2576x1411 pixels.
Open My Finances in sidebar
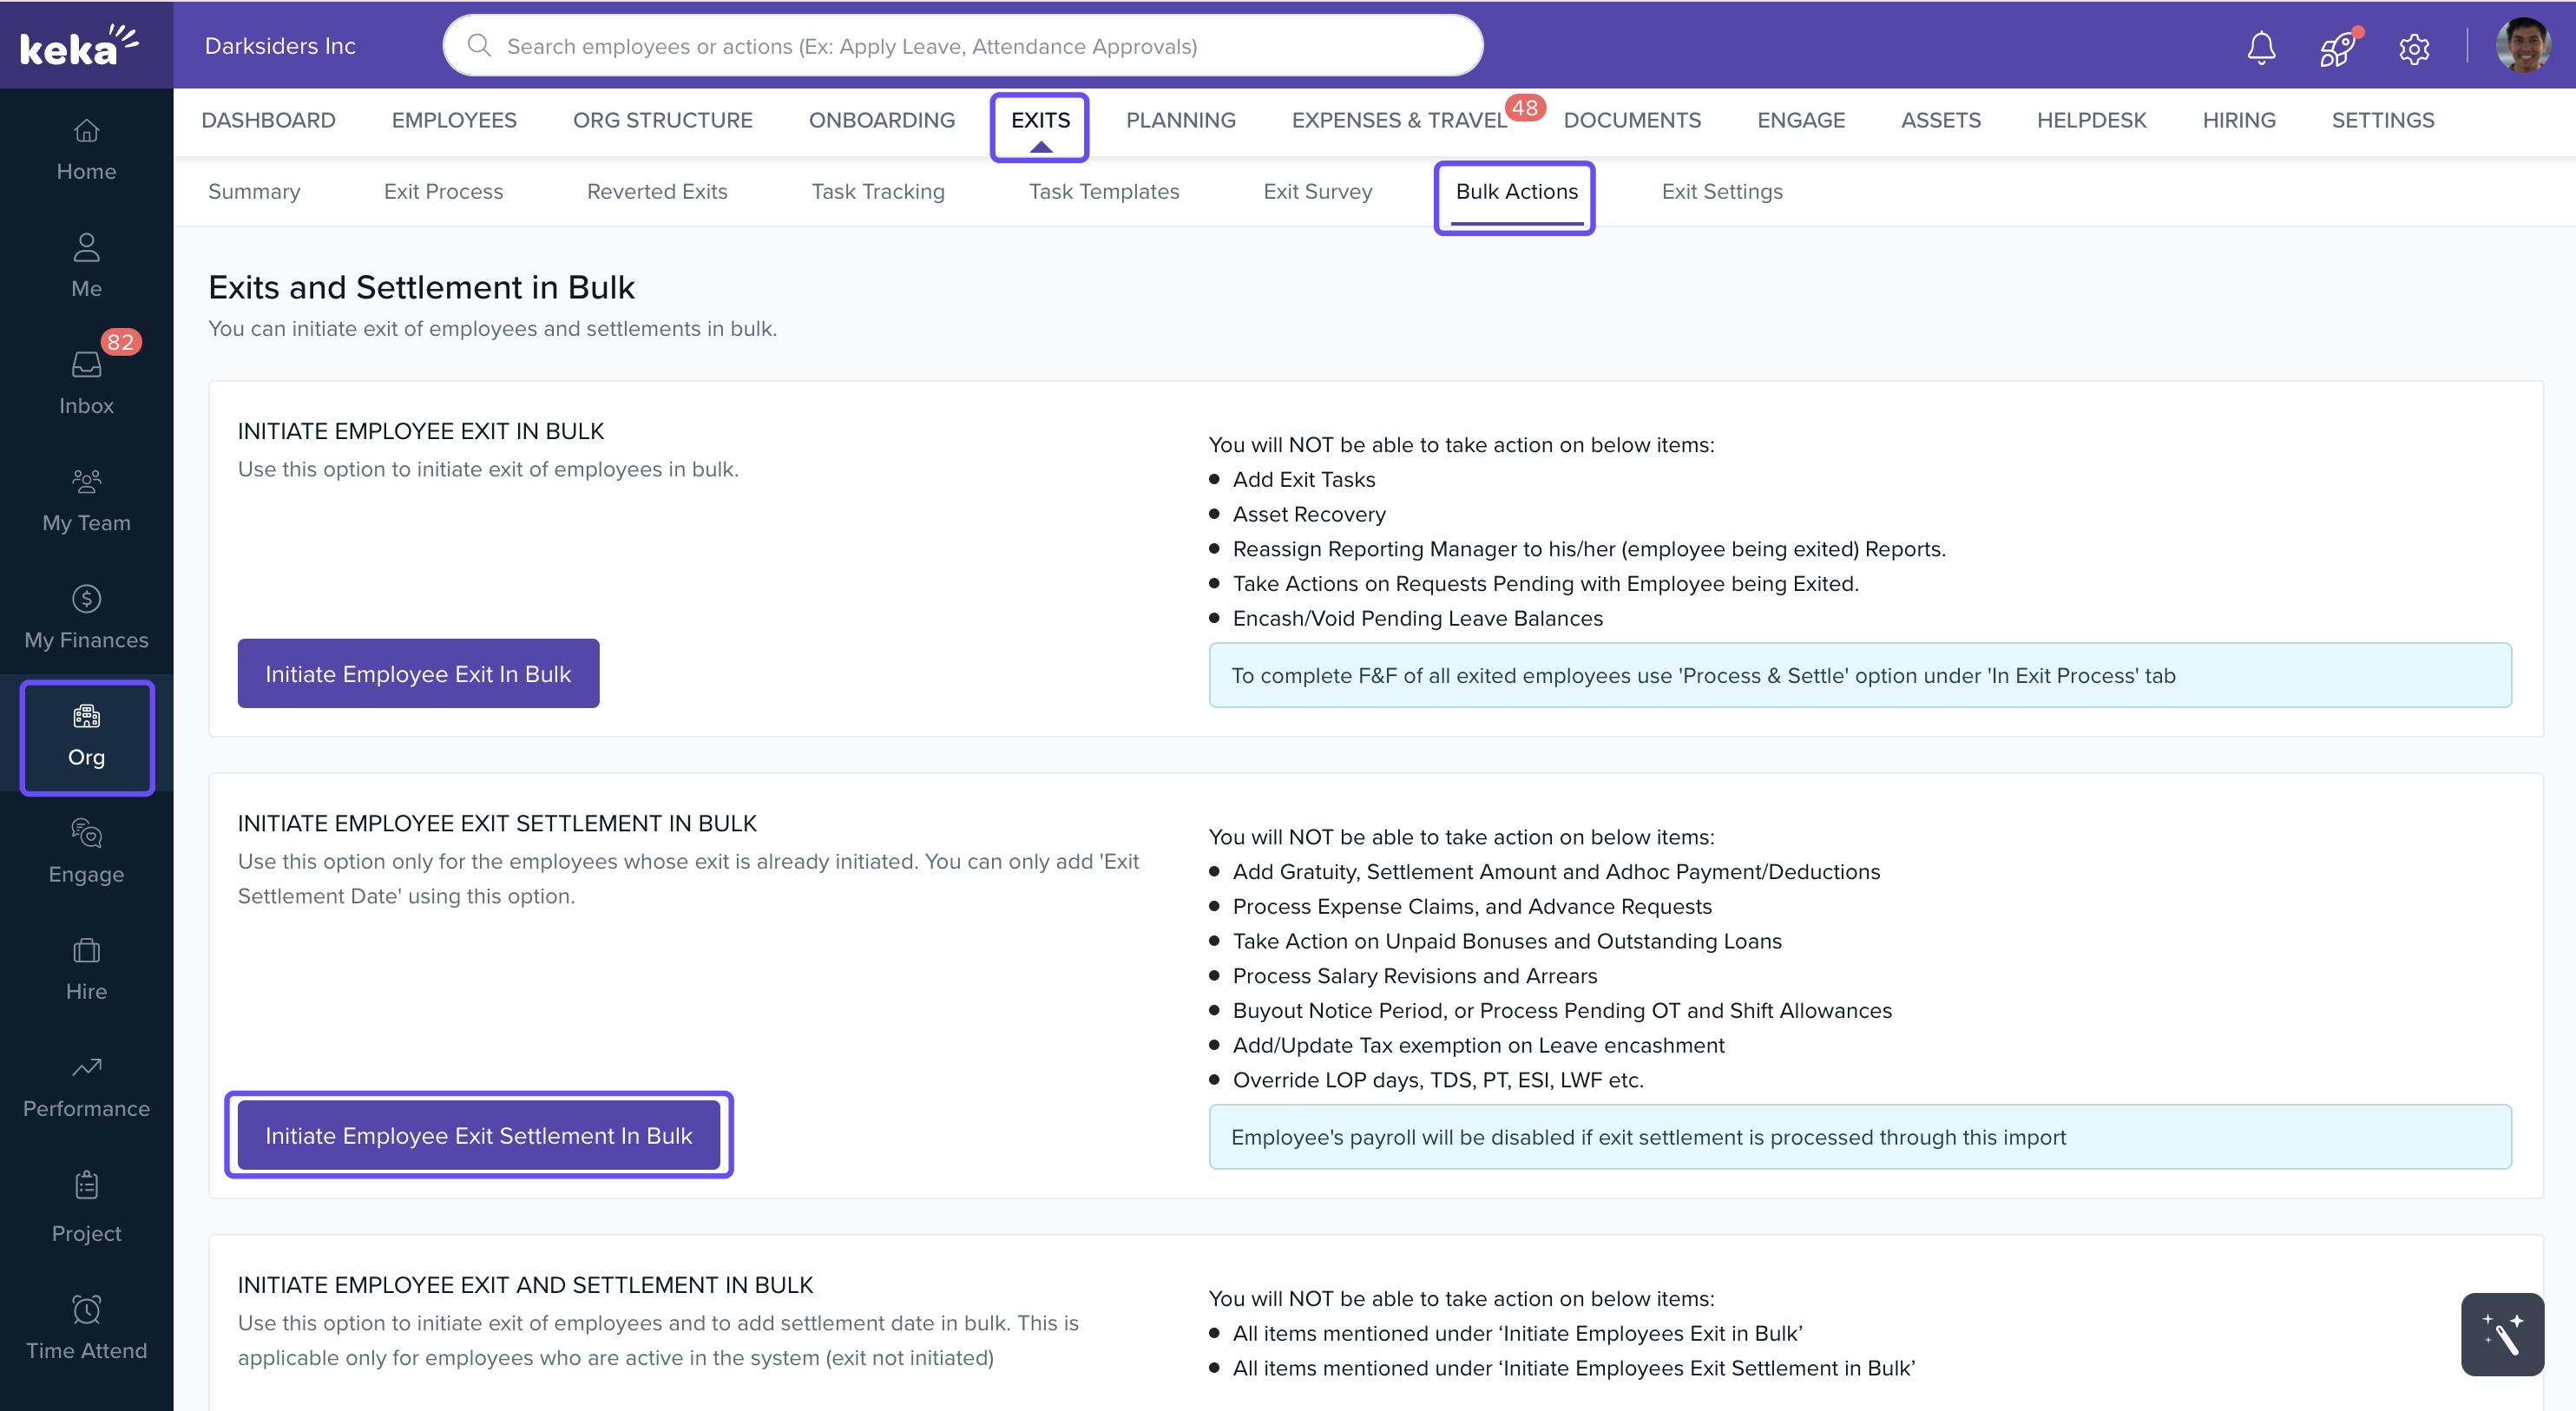86,617
